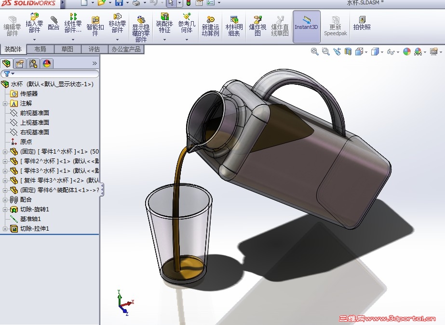
Task: Click View Orientation cube icon
Action: [359, 52]
